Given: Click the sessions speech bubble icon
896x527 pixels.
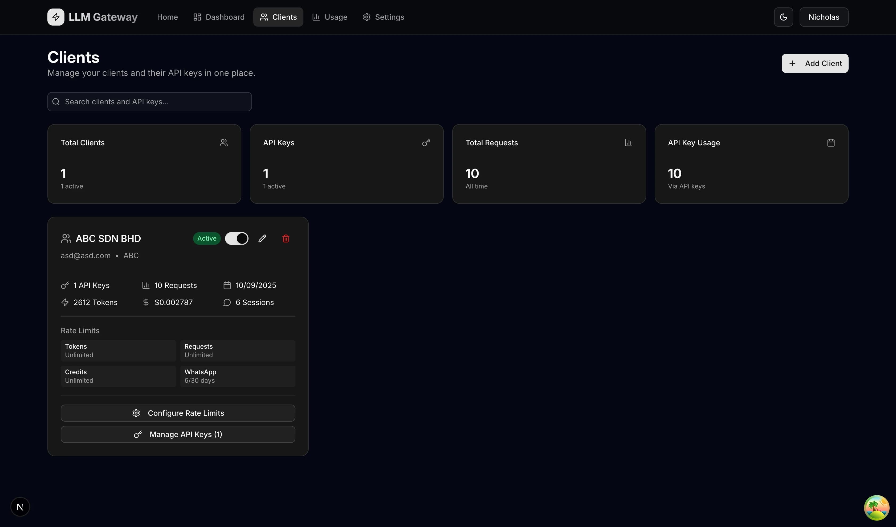Looking at the screenshot, I should 226,302.
